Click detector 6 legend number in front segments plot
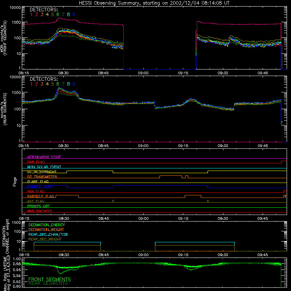291x291 pixels. 58,15
